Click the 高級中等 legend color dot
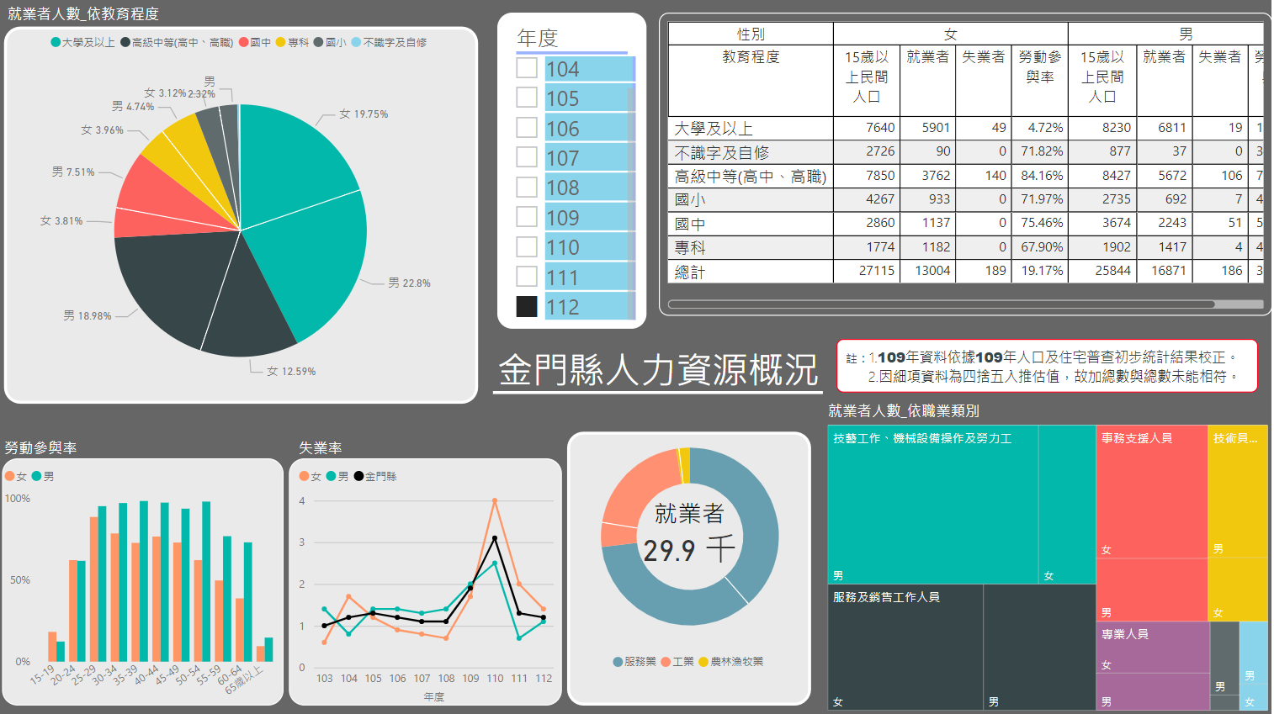The image size is (1274, 714). [x=125, y=42]
